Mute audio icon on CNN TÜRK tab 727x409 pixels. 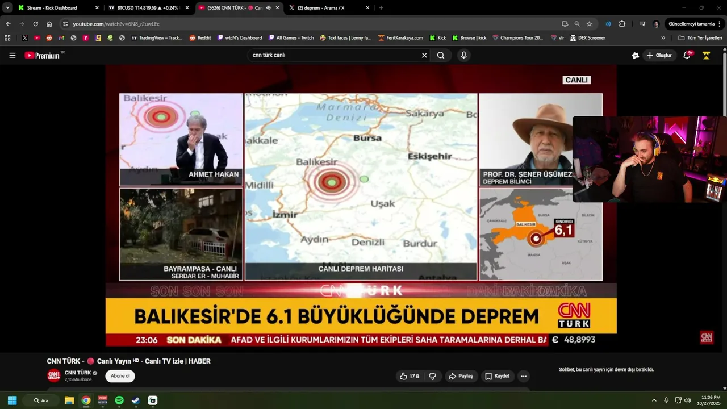click(x=268, y=8)
